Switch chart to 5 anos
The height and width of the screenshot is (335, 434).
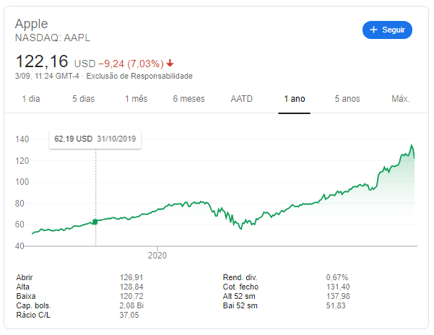pos(347,99)
